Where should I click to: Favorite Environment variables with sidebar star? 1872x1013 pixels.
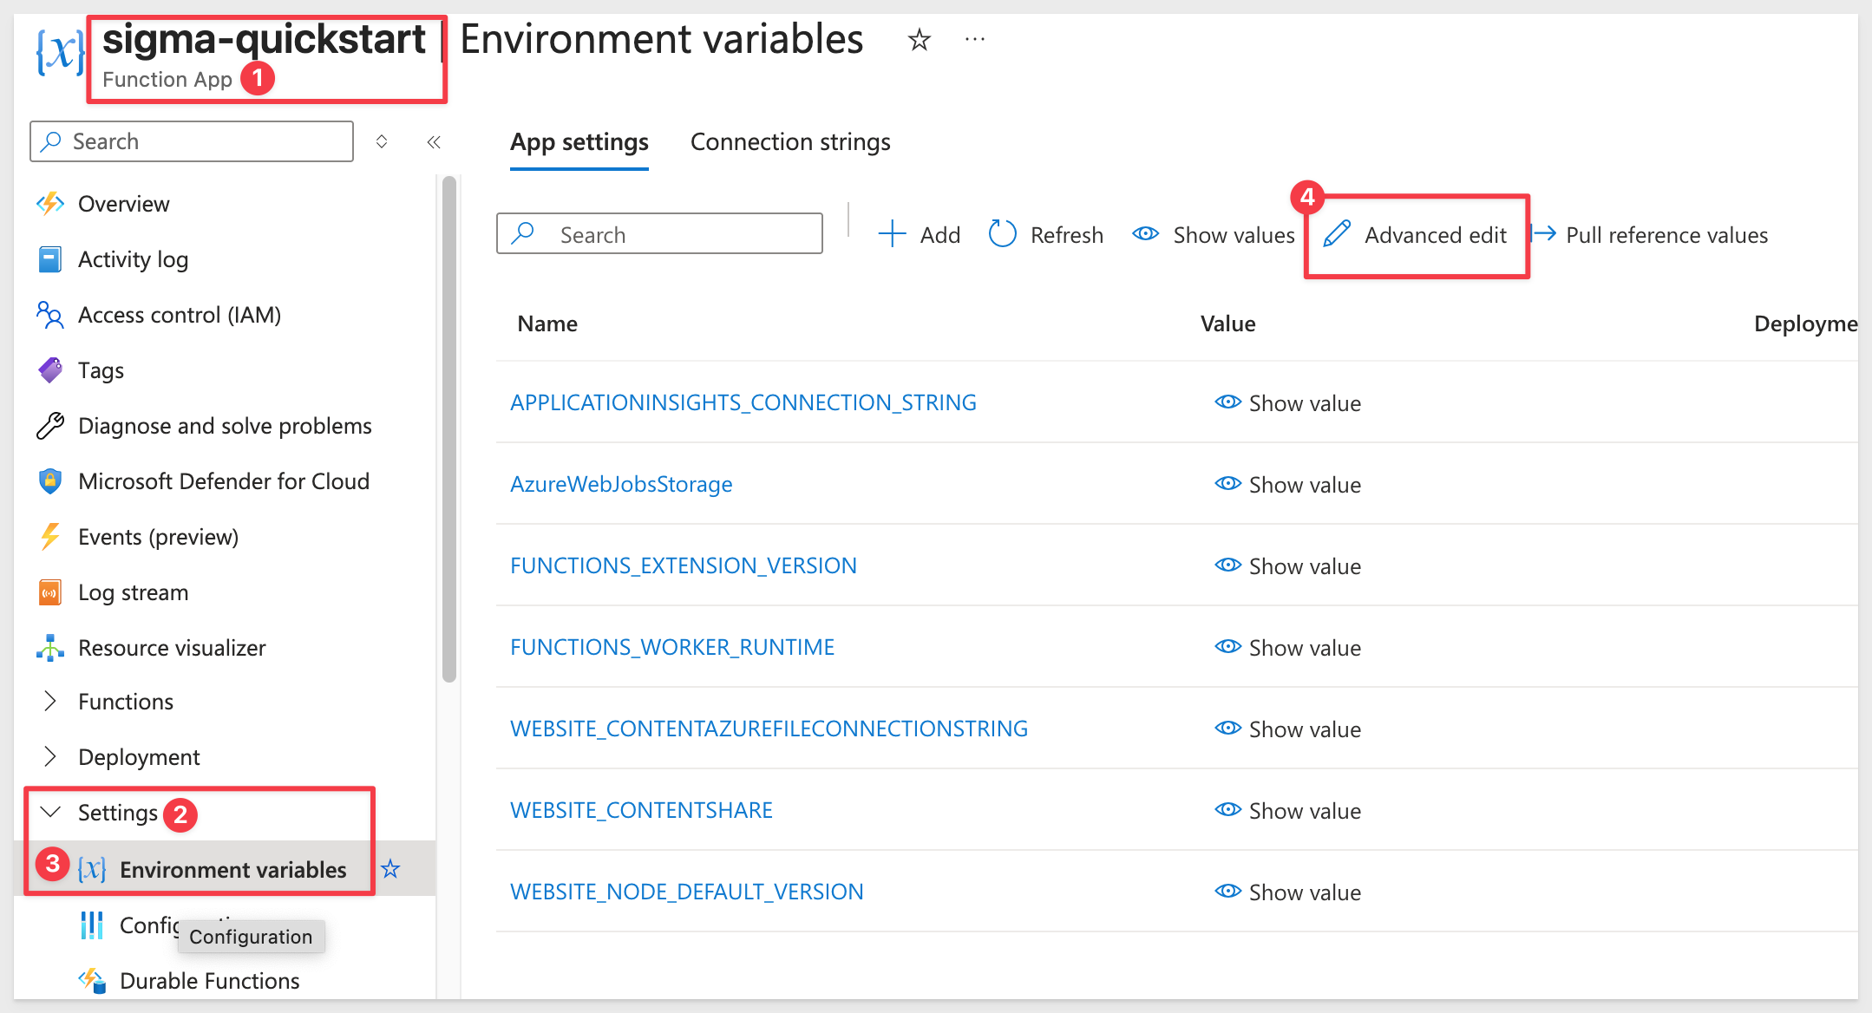390,869
